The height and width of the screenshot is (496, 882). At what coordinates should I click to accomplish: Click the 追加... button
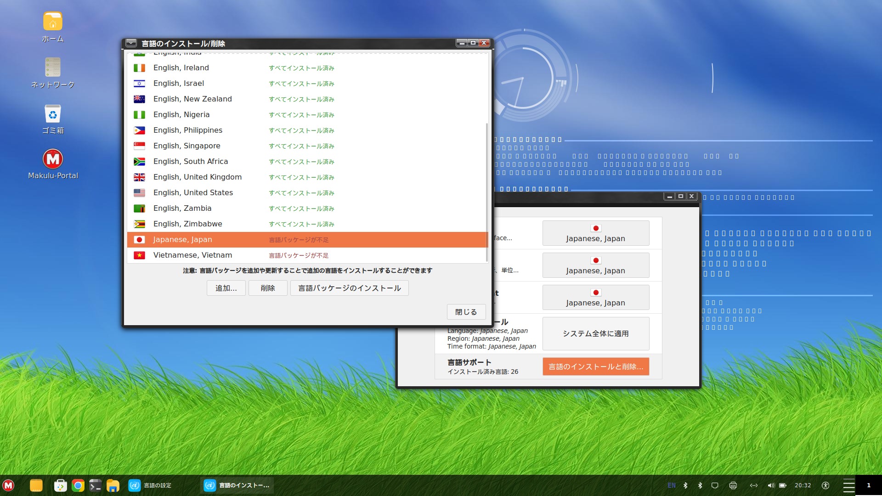(226, 288)
